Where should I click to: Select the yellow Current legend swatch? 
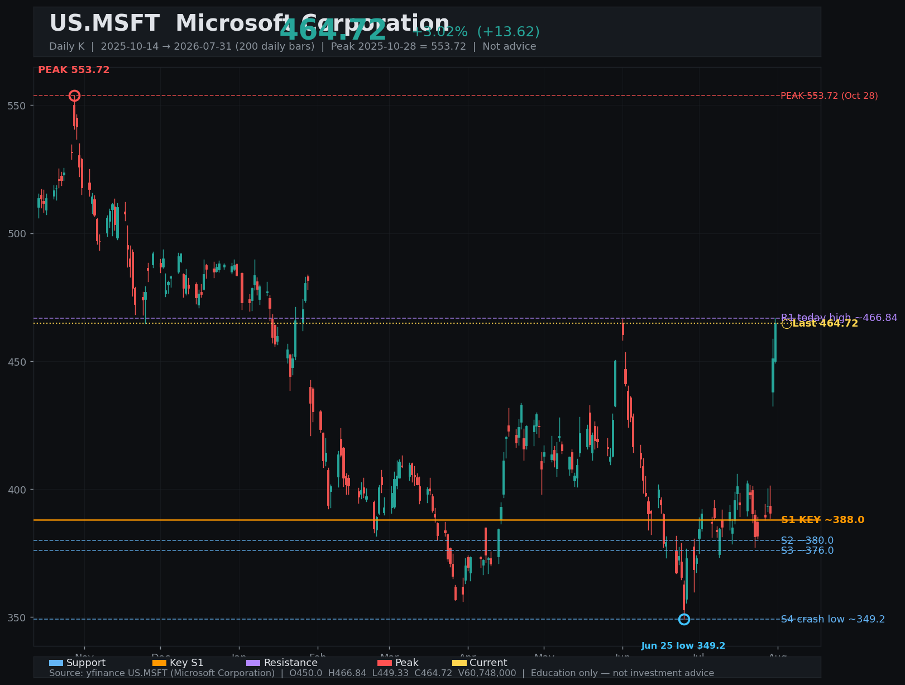click(x=459, y=663)
